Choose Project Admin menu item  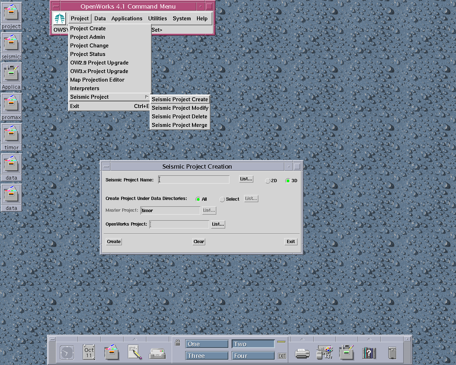coord(110,37)
